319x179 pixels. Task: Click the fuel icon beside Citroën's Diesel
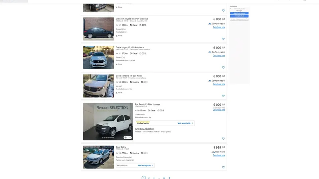131,25
